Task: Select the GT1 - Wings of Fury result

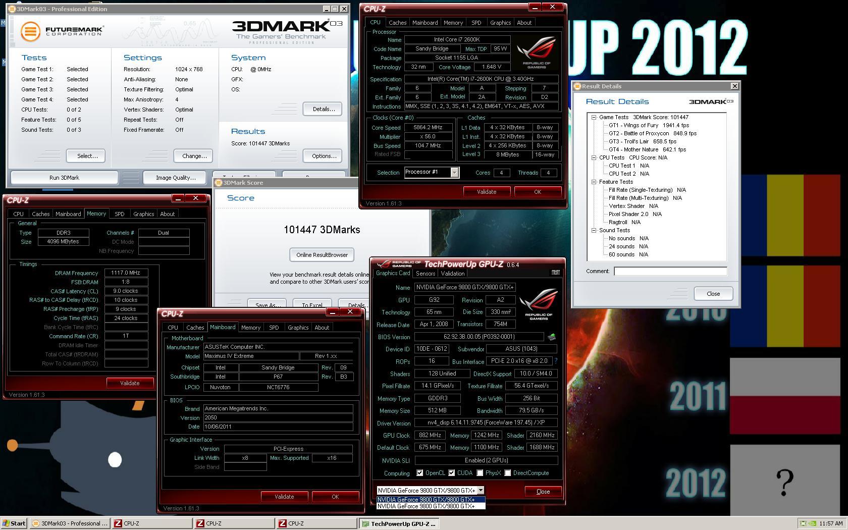Action: 649,125
